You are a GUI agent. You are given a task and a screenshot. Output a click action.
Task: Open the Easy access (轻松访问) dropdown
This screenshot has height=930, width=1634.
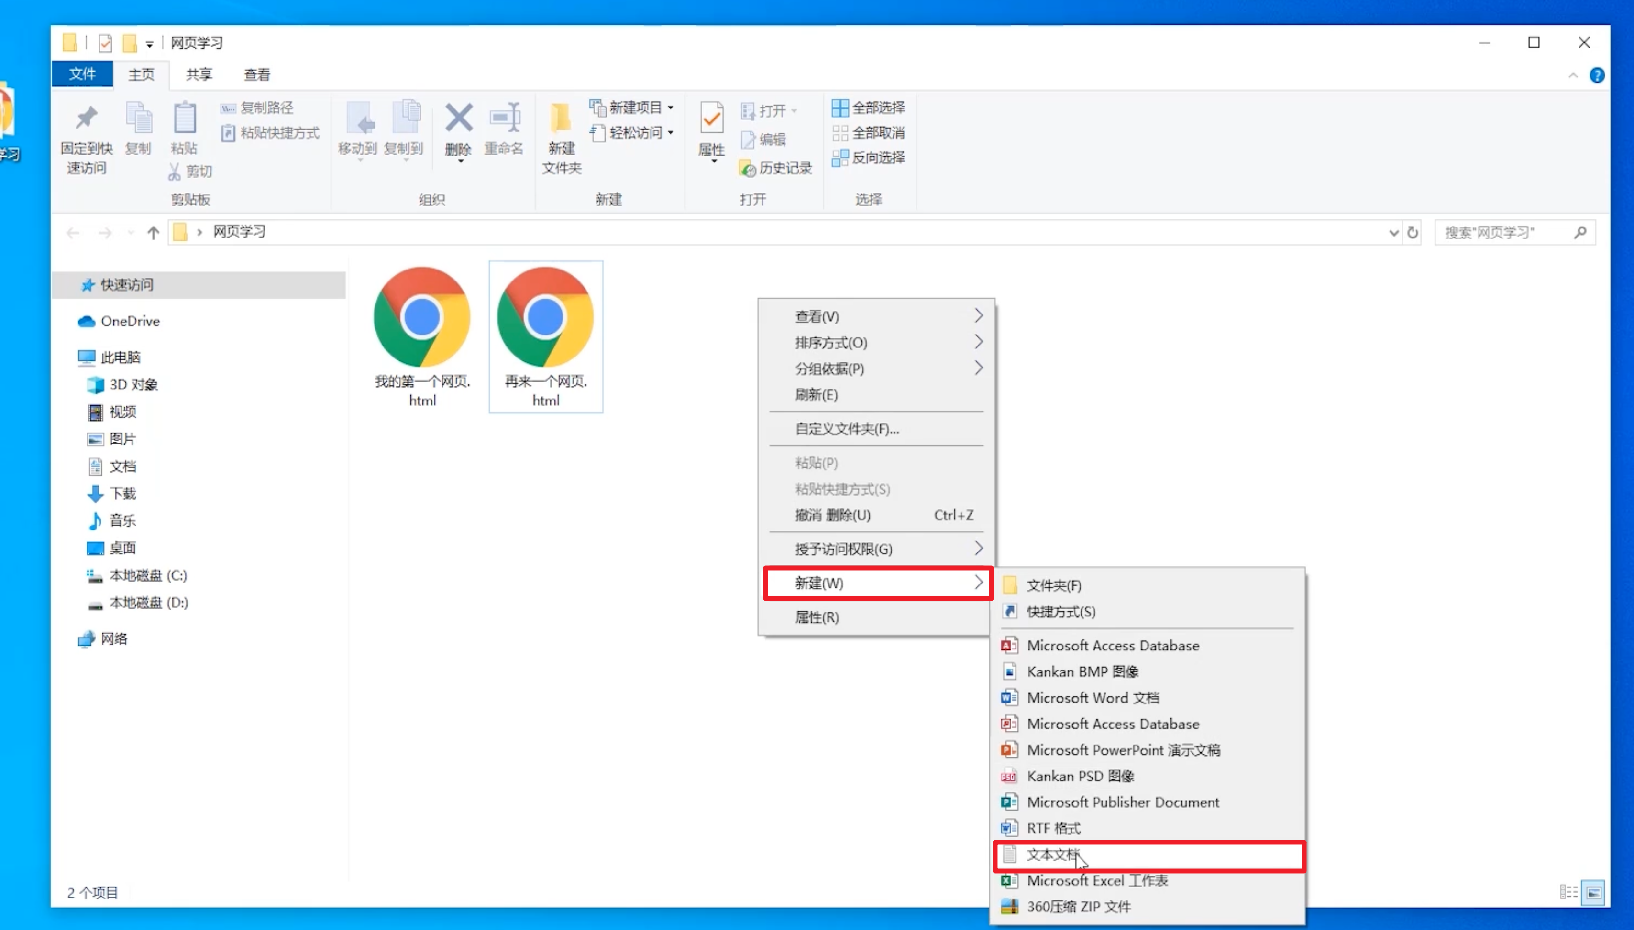click(632, 133)
